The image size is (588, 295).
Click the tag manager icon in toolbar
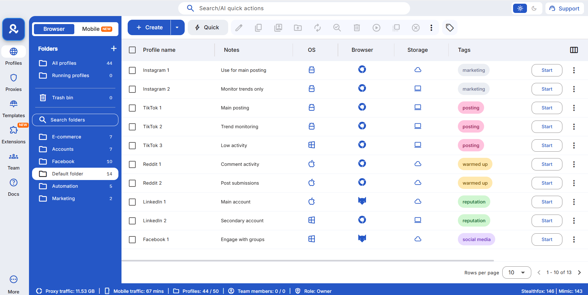[450, 28]
